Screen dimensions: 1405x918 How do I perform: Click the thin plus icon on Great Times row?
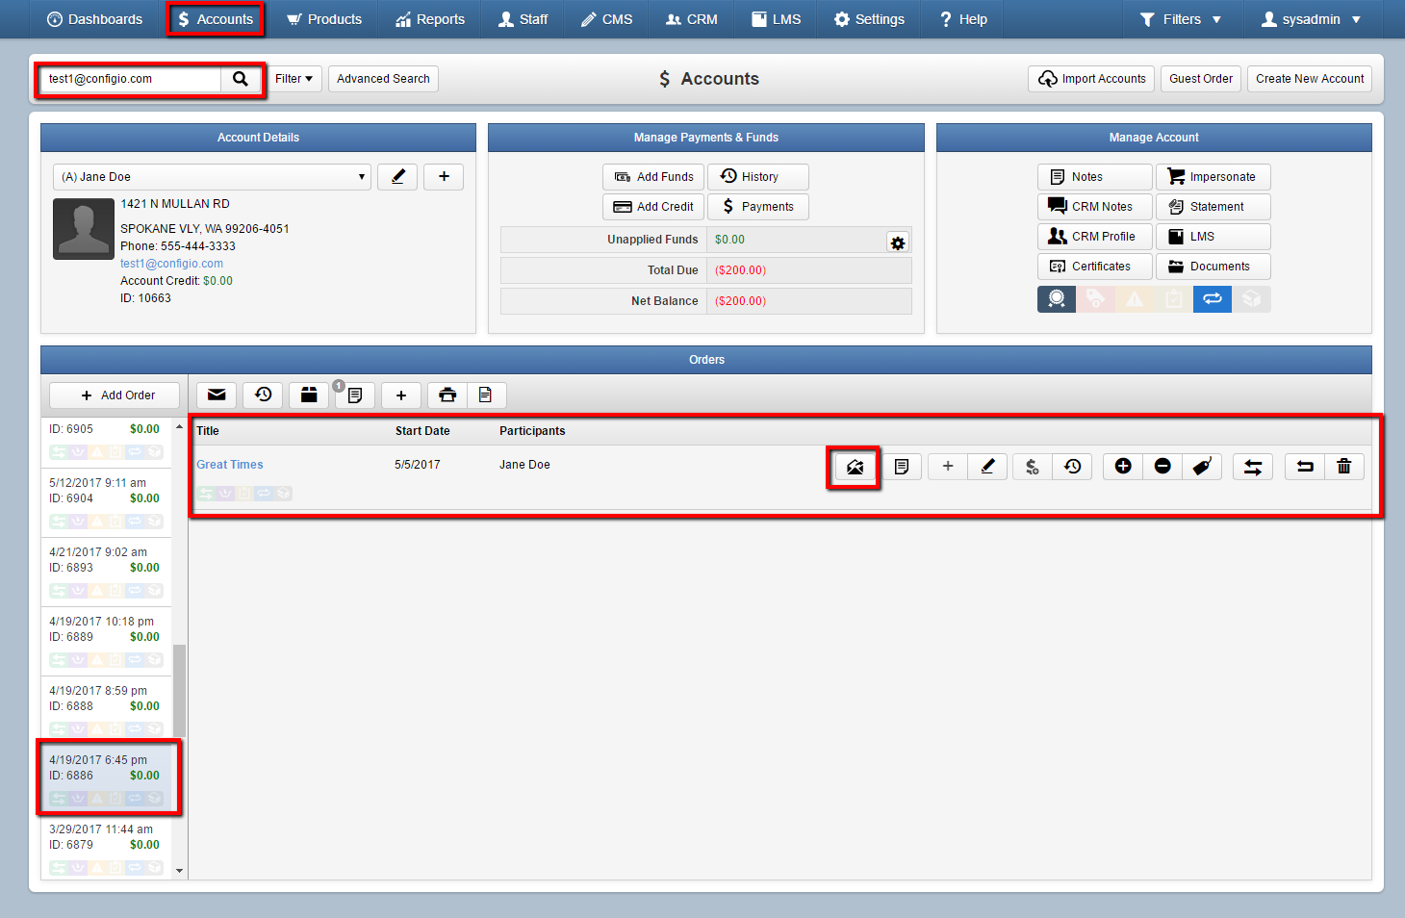tap(948, 467)
